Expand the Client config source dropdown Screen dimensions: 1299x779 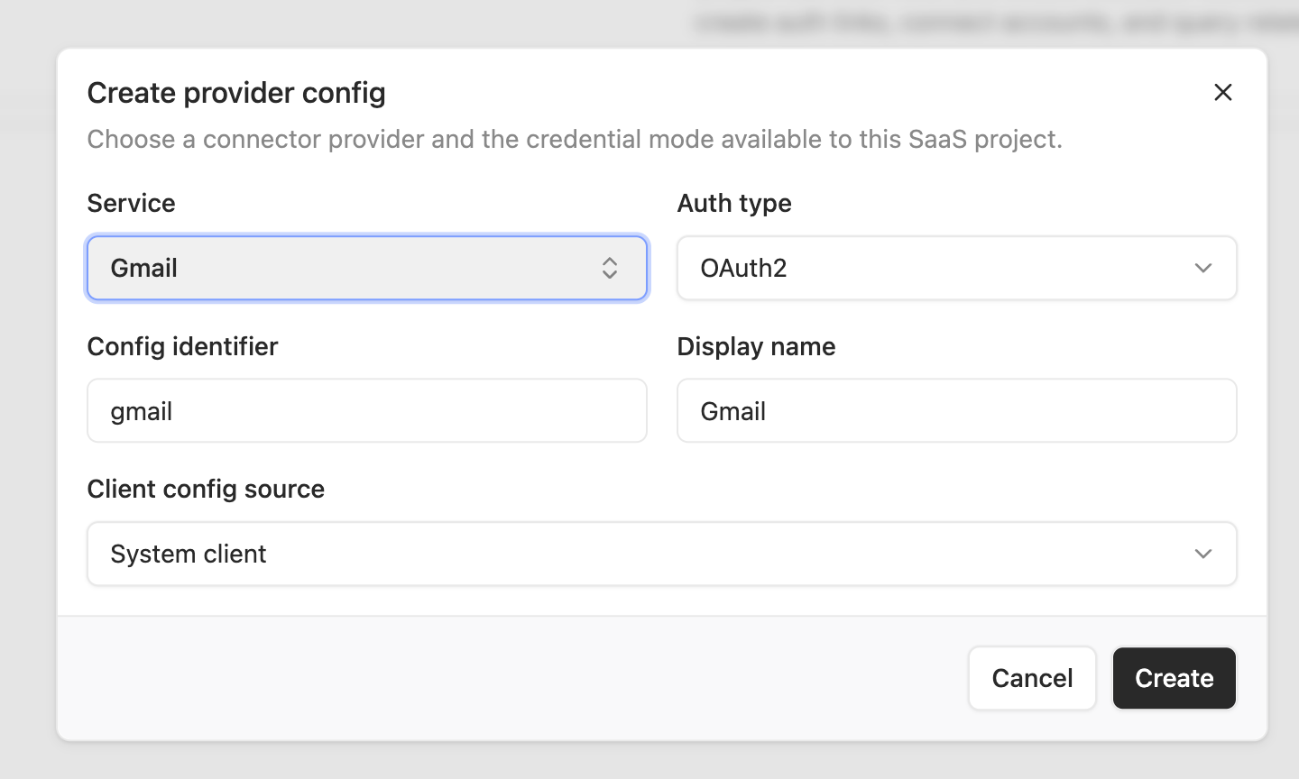click(x=662, y=554)
